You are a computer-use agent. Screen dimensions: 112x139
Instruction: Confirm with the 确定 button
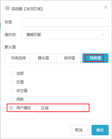pos(100,130)
